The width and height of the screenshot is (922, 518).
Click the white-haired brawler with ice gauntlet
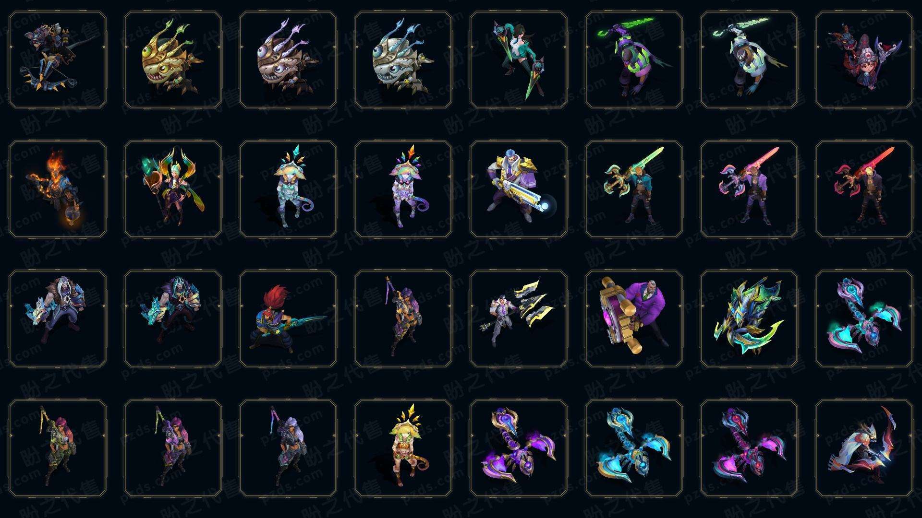tap(58, 318)
